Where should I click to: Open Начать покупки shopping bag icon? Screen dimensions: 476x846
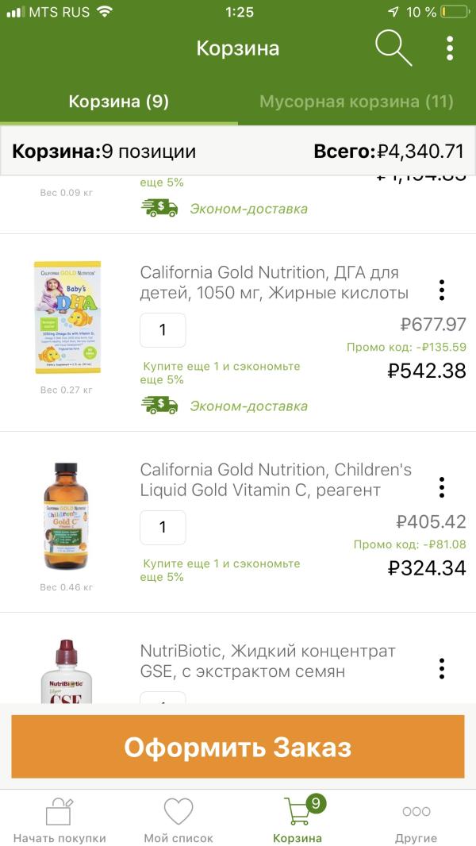(x=59, y=812)
